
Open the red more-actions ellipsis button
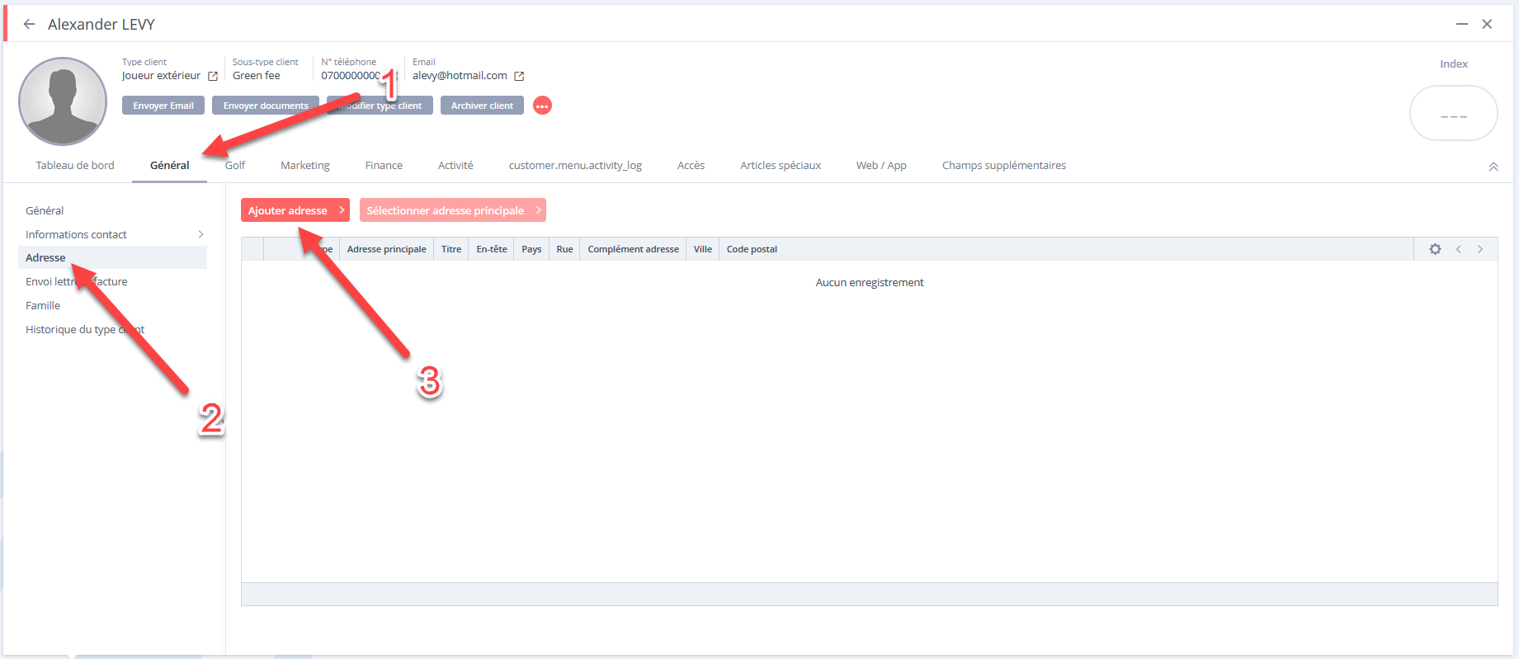click(x=542, y=106)
